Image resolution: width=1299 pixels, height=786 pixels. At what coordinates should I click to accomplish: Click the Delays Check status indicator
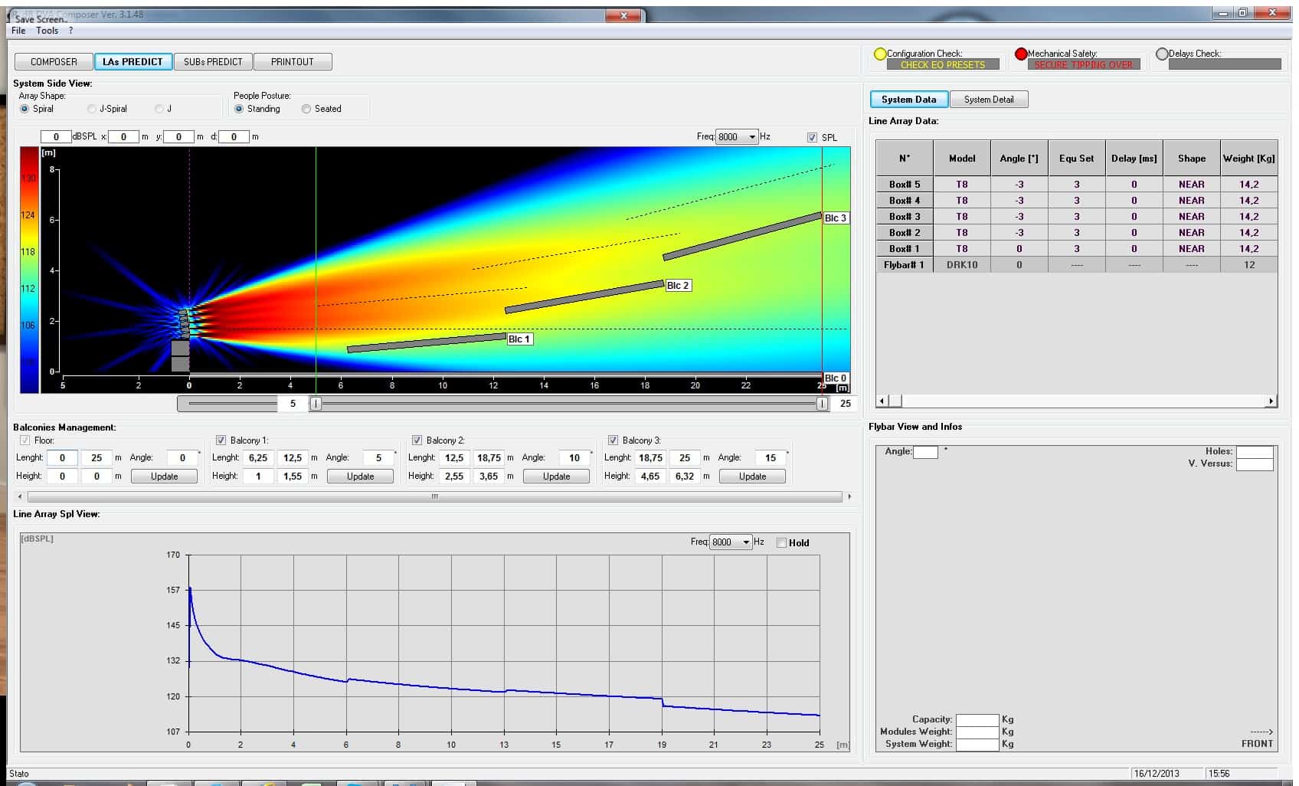pyautogui.click(x=1162, y=54)
